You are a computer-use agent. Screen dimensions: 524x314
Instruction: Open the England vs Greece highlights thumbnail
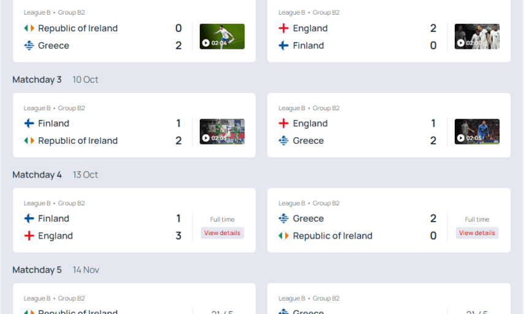[x=477, y=132]
